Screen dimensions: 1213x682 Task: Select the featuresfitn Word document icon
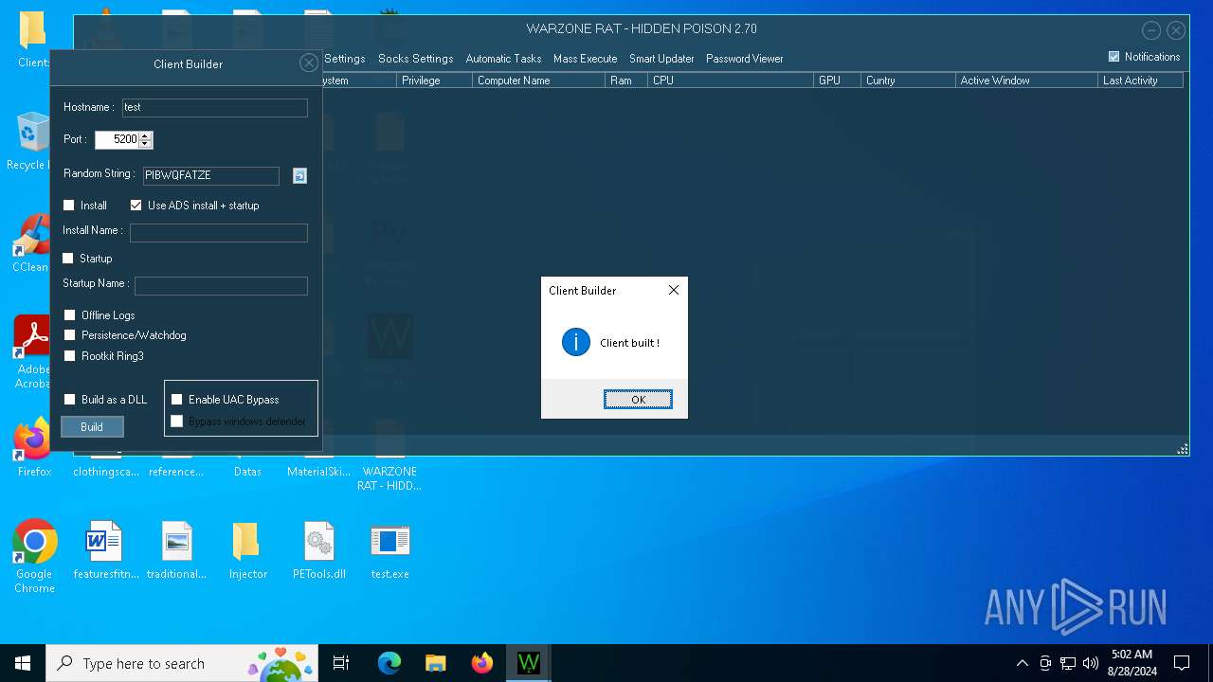click(105, 550)
